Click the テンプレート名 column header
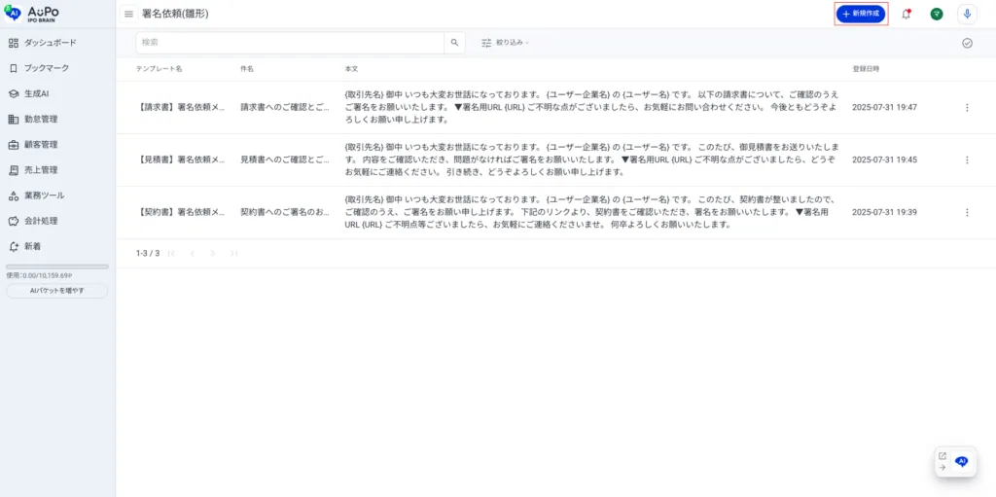This screenshot has height=497, width=996. click(159, 69)
